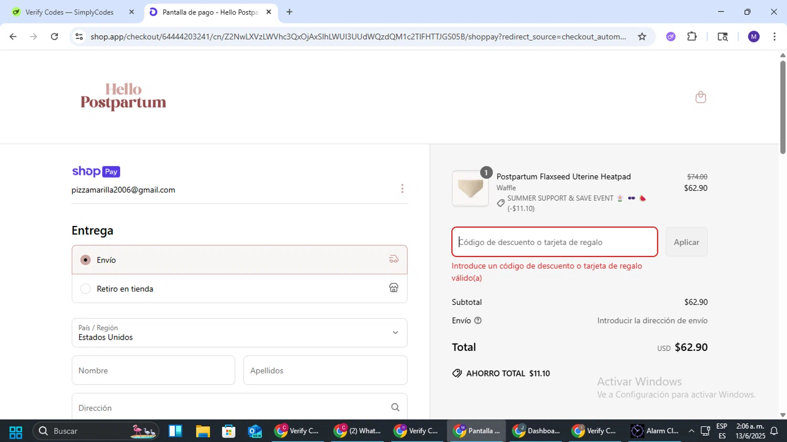This screenshot has height=442, width=787.
Task: Open Windows Start menu
Action: click(16, 431)
